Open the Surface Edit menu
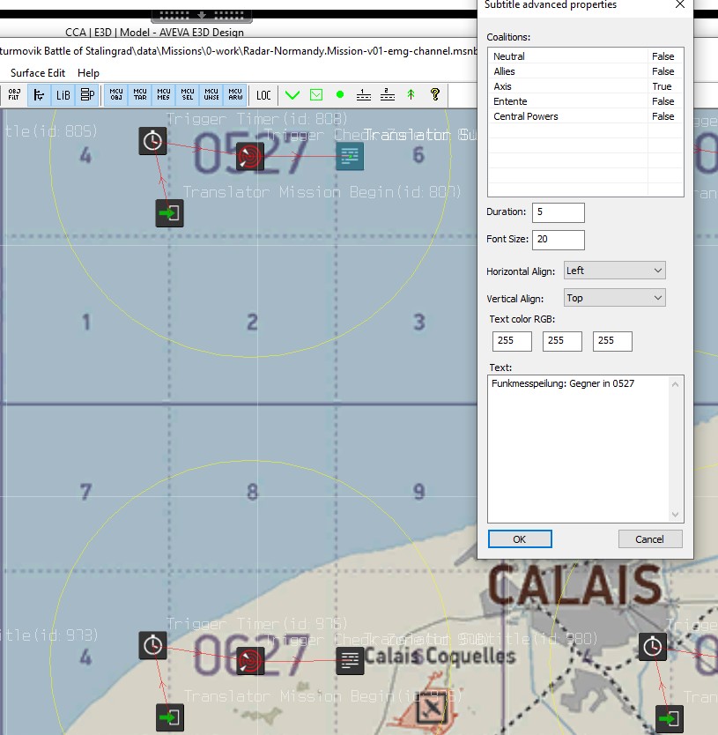Image resolution: width=718 pixels, height=735 pixels. coord(38,73)
